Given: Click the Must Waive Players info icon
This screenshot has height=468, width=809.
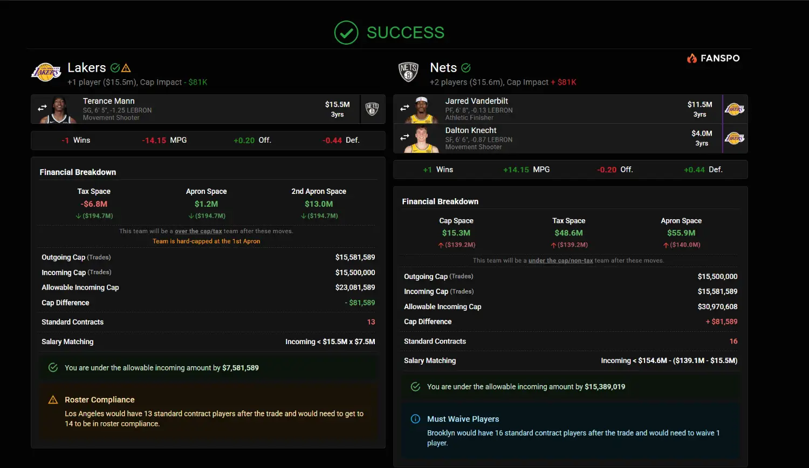Looking at the screenshot, I should (415, 419).
